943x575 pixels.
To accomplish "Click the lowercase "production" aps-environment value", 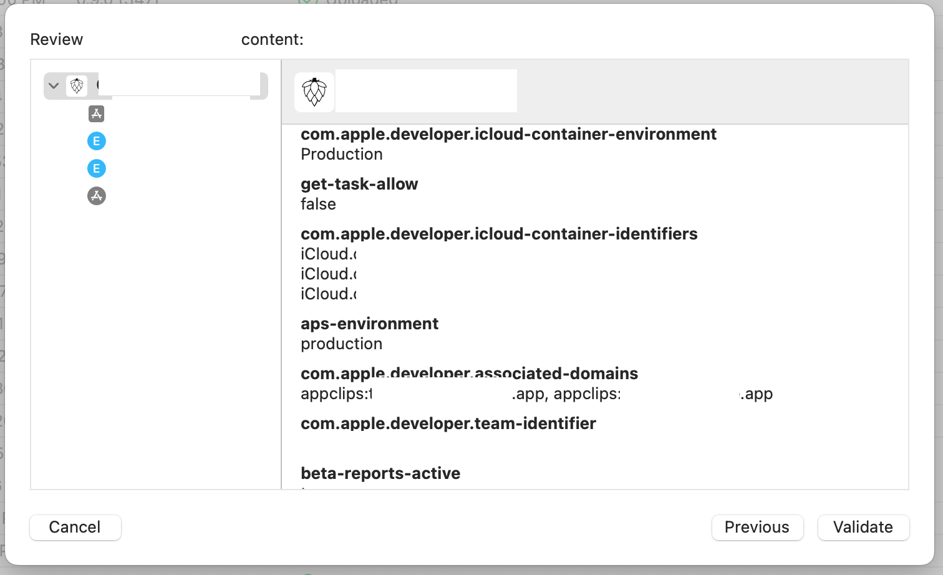I will 341,344.
